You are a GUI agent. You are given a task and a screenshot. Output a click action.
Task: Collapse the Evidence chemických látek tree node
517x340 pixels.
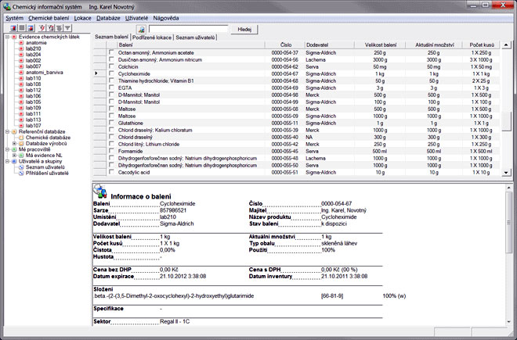6,36
